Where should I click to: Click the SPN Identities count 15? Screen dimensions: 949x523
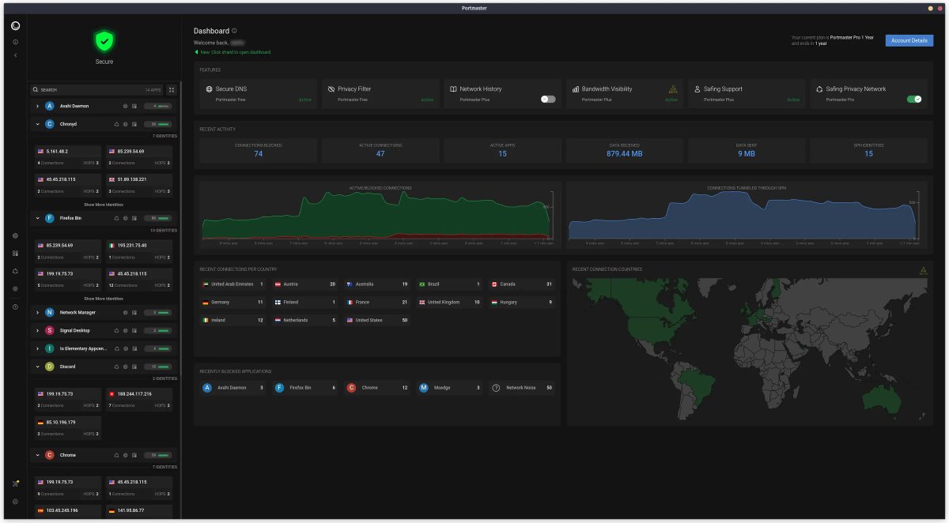tap(868, 153)
